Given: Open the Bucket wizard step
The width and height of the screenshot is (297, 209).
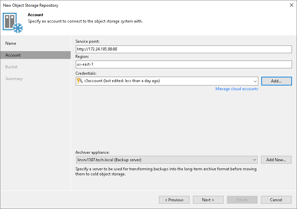Looking at the screenshot, I should click(x=11, y=67).
